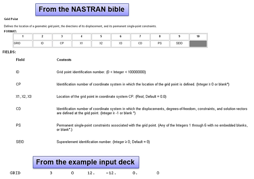Image resolution: width=254 pixels, height=179 pixels.
Task: Click the 'ID' cell in format table
Action: [x=42, y=44]
